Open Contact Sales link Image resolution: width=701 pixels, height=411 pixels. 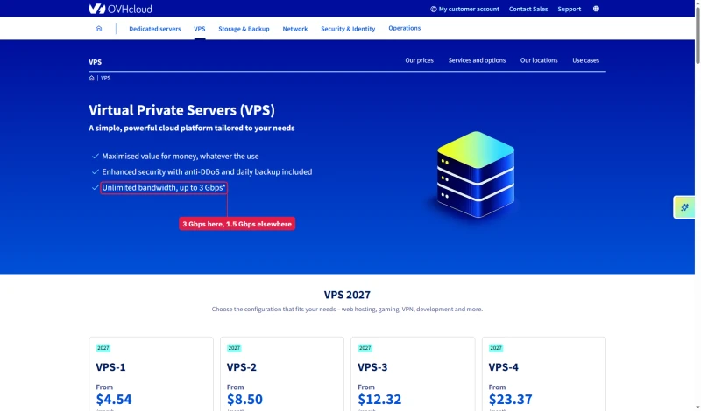point(528,9)
